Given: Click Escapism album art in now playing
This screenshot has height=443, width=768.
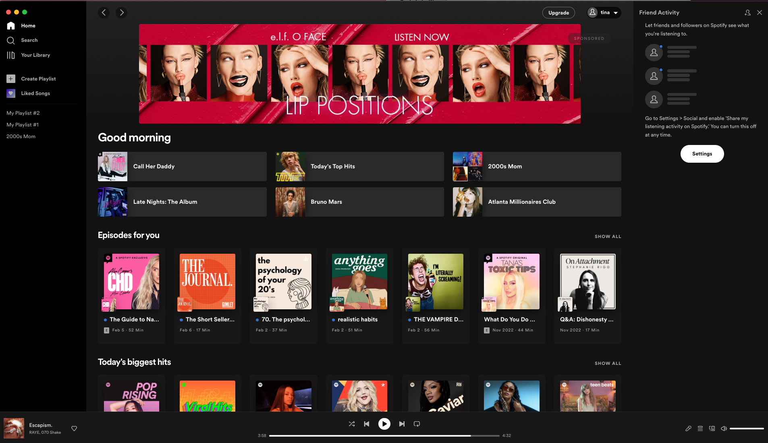Looking at the screenshot, I should point(14,428).
